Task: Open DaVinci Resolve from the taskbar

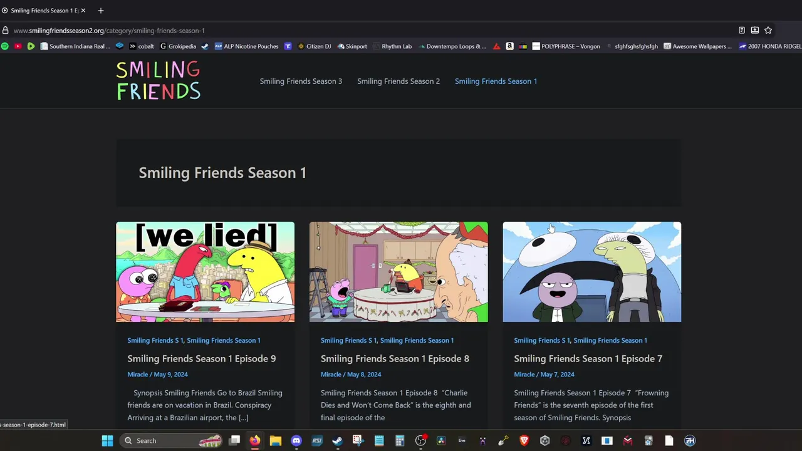Action: tap(441, 440)
